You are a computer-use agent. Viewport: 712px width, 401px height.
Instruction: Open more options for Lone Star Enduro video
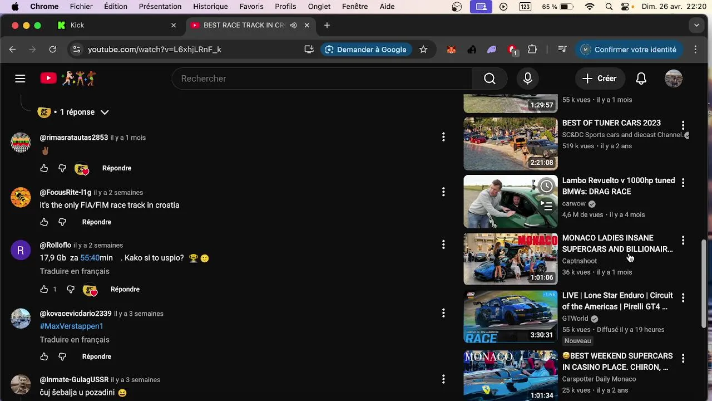[x=683, y=298]
